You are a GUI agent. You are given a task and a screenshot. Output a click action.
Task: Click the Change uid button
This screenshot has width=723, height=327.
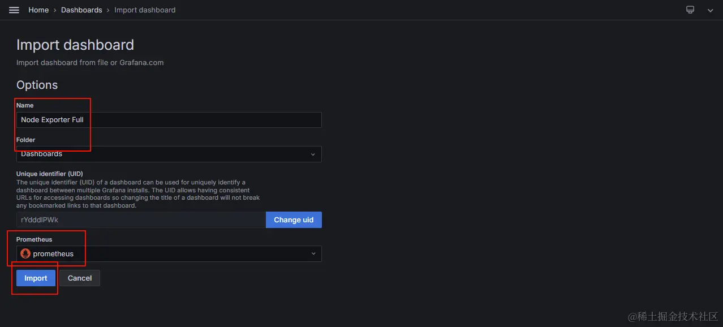(294, 220)
